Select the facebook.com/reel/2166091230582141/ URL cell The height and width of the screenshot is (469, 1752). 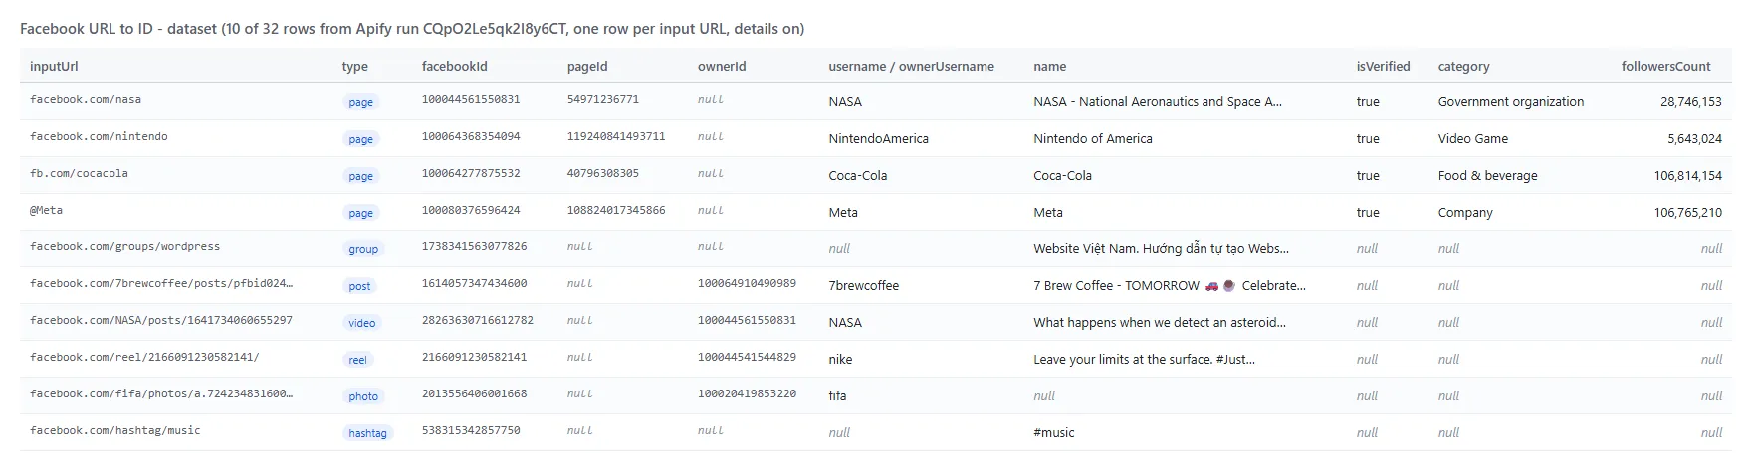click(x=144, y=358)
